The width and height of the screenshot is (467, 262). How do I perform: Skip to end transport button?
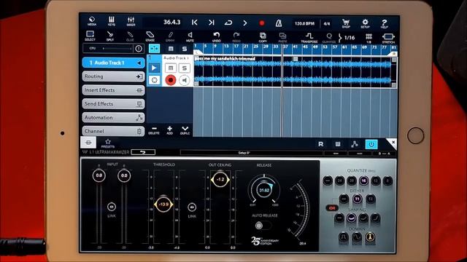pyautogui.click(x=212, y=23)
